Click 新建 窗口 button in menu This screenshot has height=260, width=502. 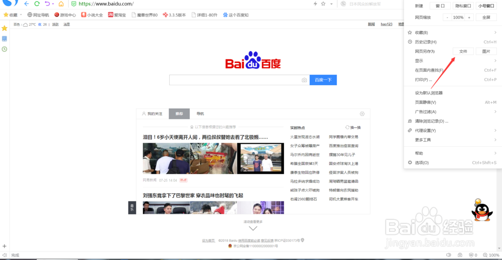point(440,6)
